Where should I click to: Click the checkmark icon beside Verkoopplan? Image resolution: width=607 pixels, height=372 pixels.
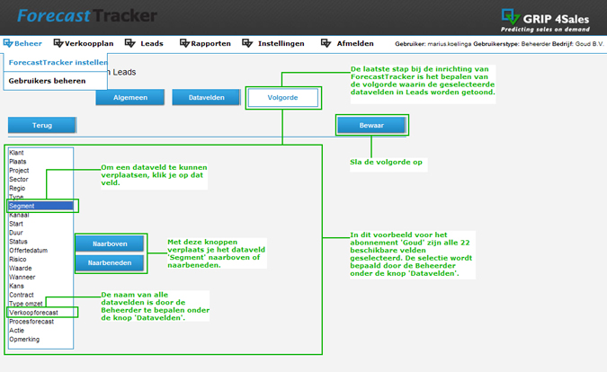click(58, 43)
